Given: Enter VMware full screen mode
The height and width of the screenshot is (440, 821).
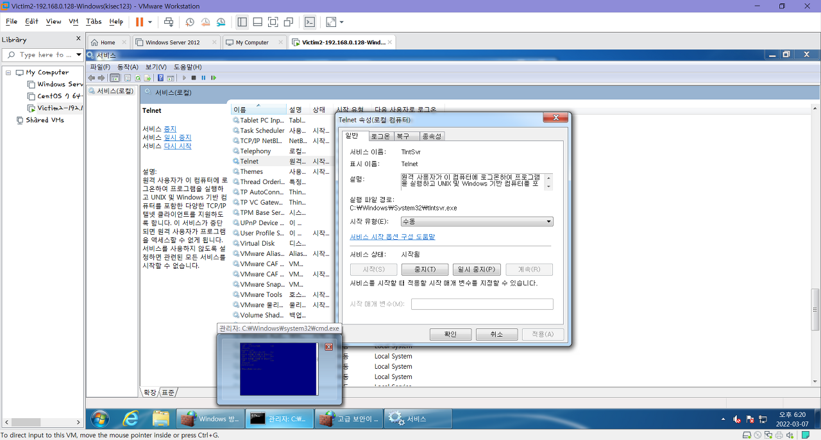Looking at the screenshot, I should coord(273,22).
